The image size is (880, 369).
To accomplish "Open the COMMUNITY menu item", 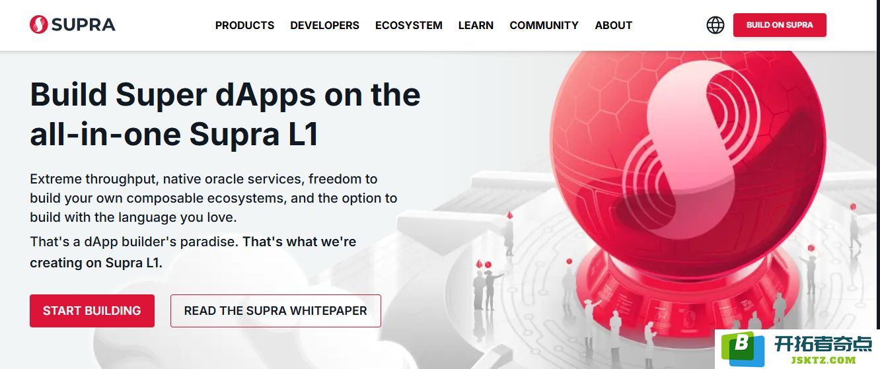I will [544, 25].
